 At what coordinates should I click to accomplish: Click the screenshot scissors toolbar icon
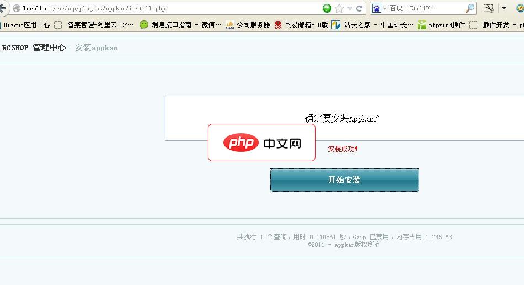click(x=488, y=8)
